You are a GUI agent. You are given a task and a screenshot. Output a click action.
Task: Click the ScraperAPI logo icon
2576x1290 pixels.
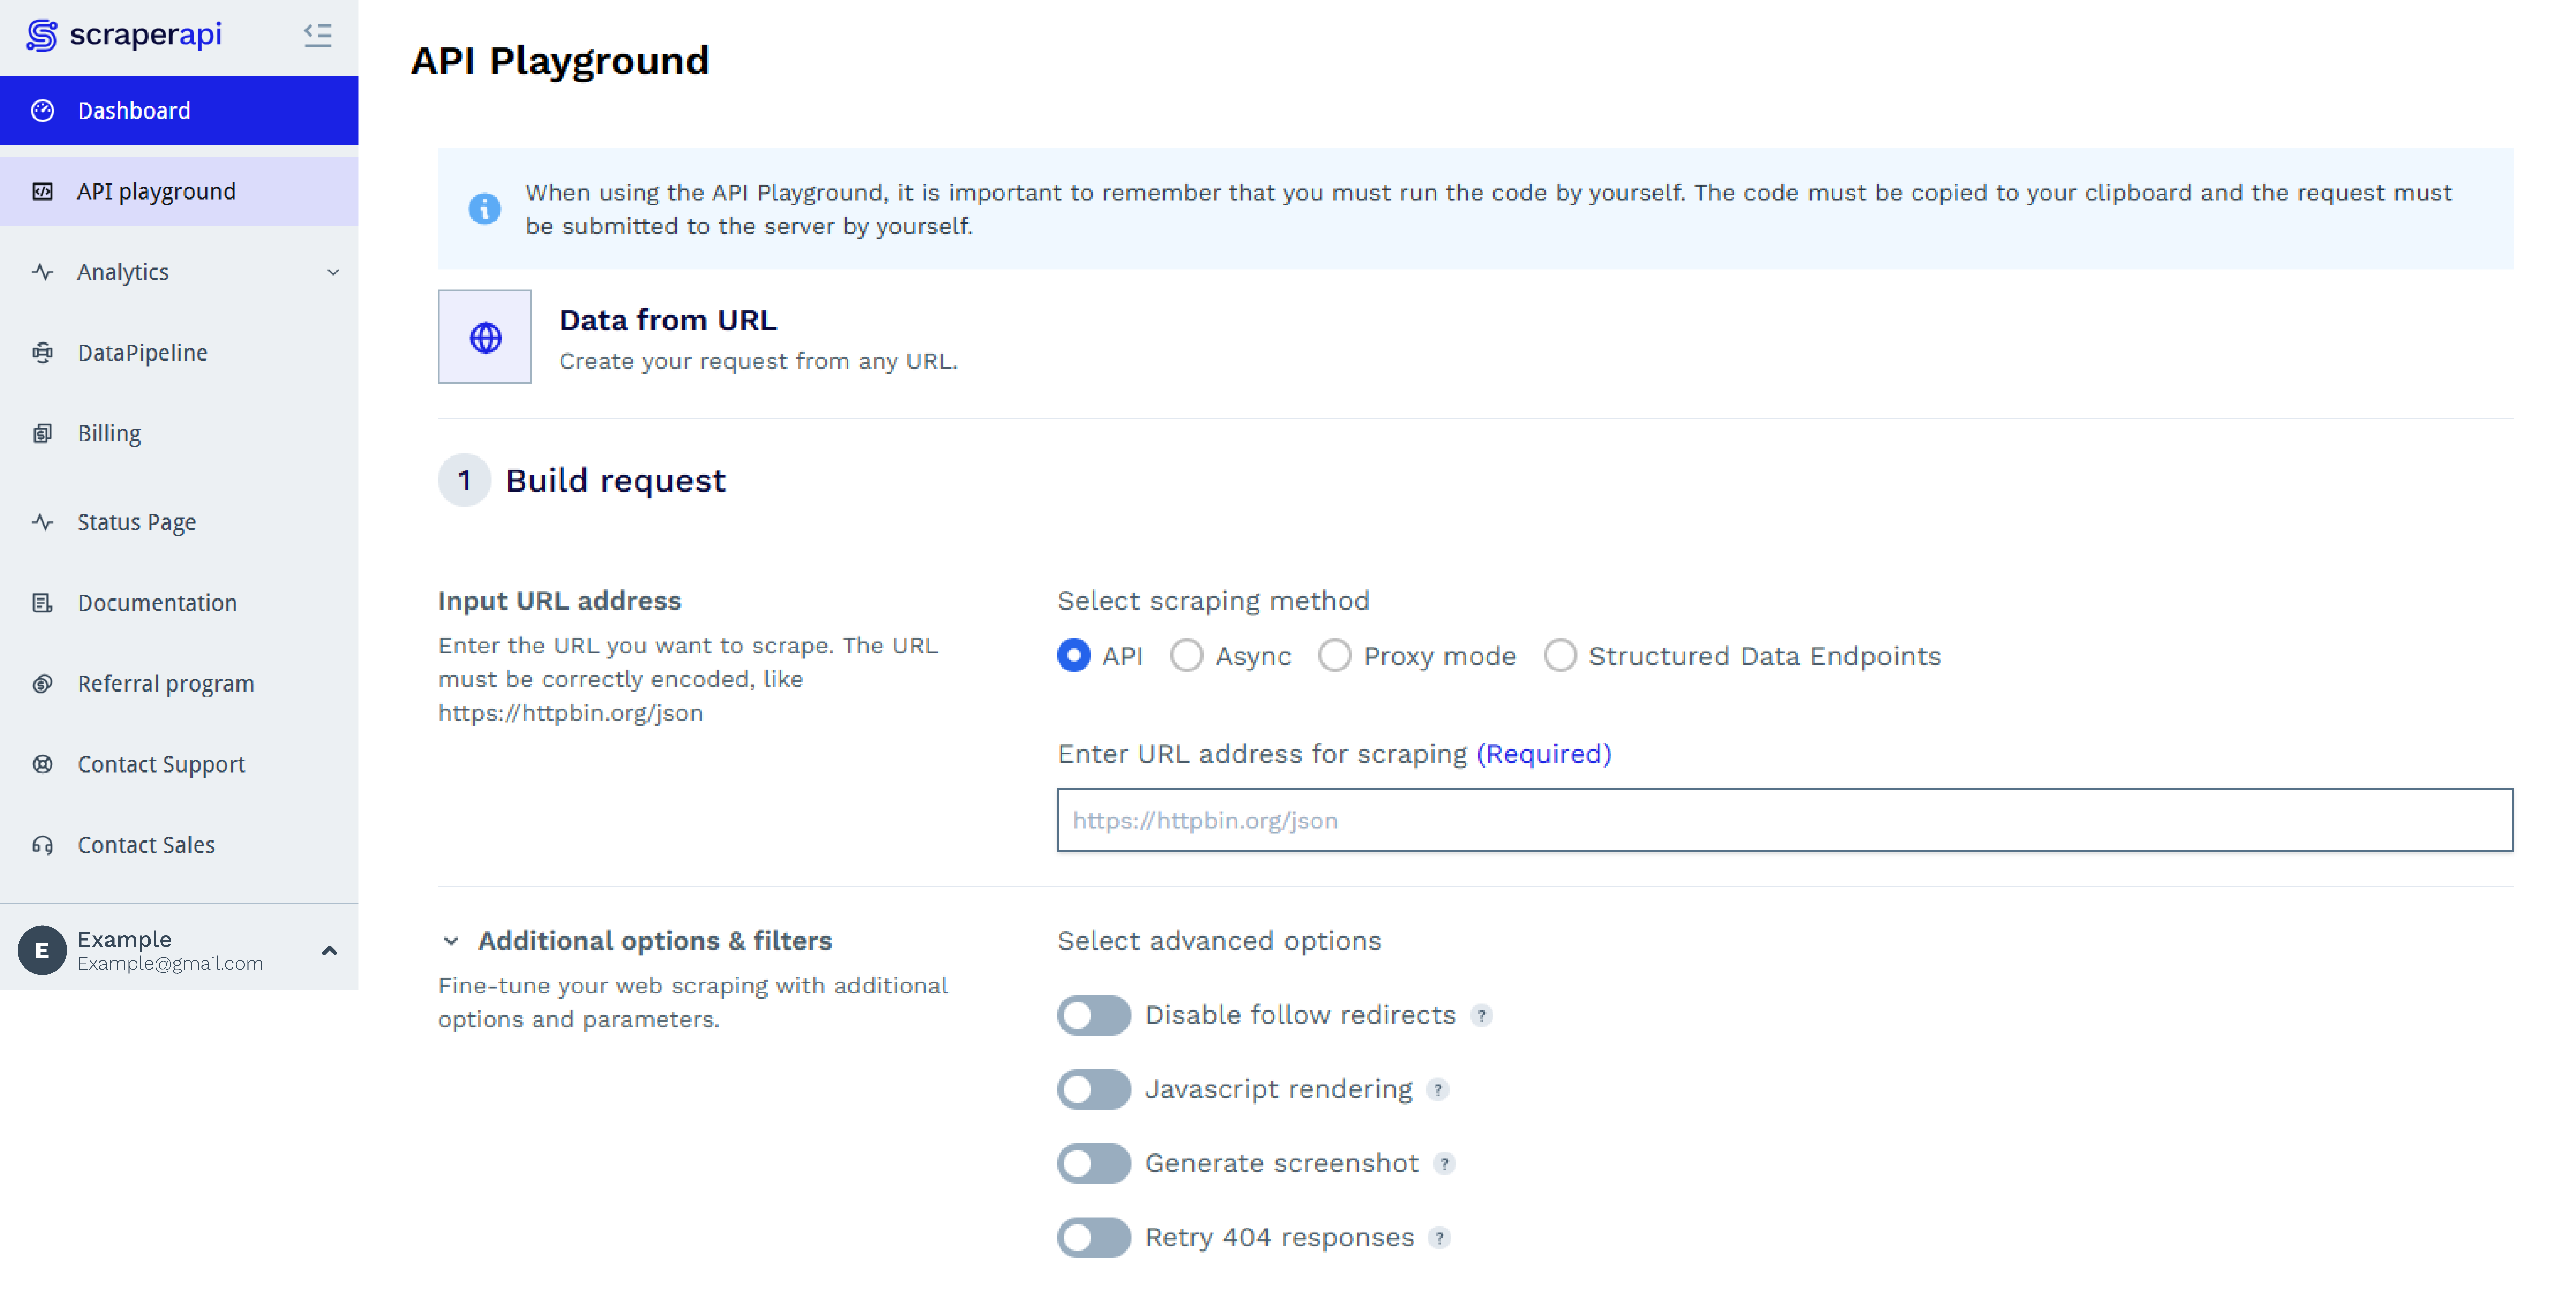(x=42, y=35)
